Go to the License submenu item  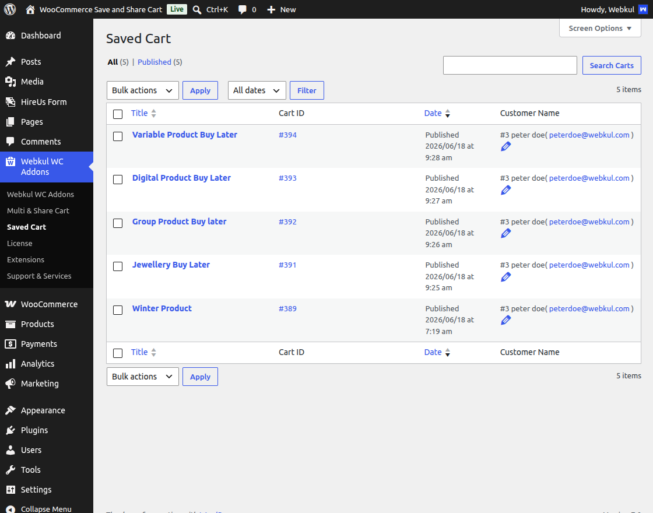click(x=20, y=243)
